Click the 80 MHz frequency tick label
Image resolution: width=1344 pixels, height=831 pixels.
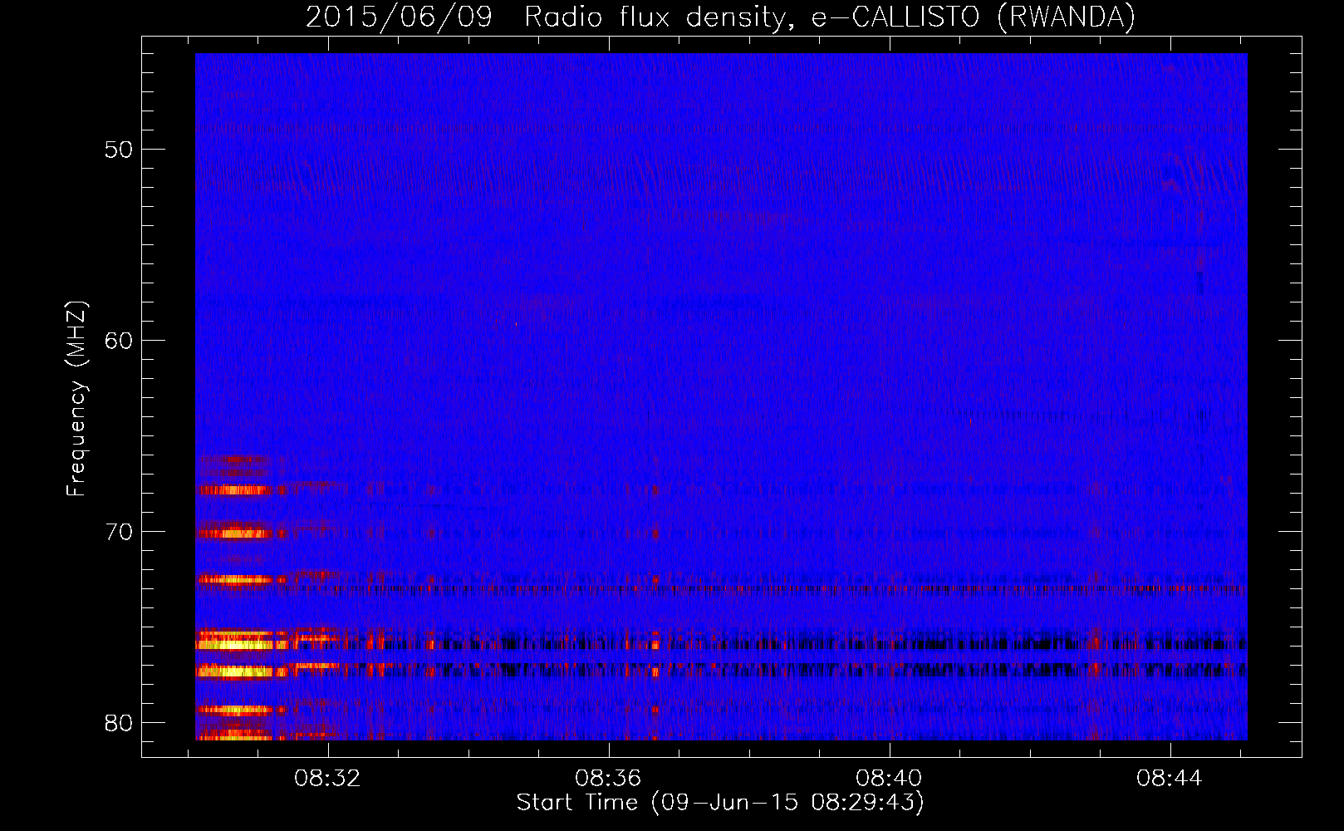(119, 723)
